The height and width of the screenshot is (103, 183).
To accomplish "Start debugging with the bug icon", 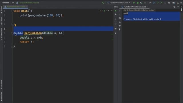I will click(x=138, y=3).
